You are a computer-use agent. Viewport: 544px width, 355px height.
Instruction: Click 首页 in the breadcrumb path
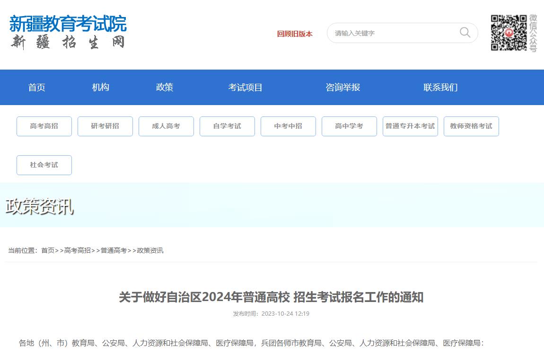click(x=48, y=250)
